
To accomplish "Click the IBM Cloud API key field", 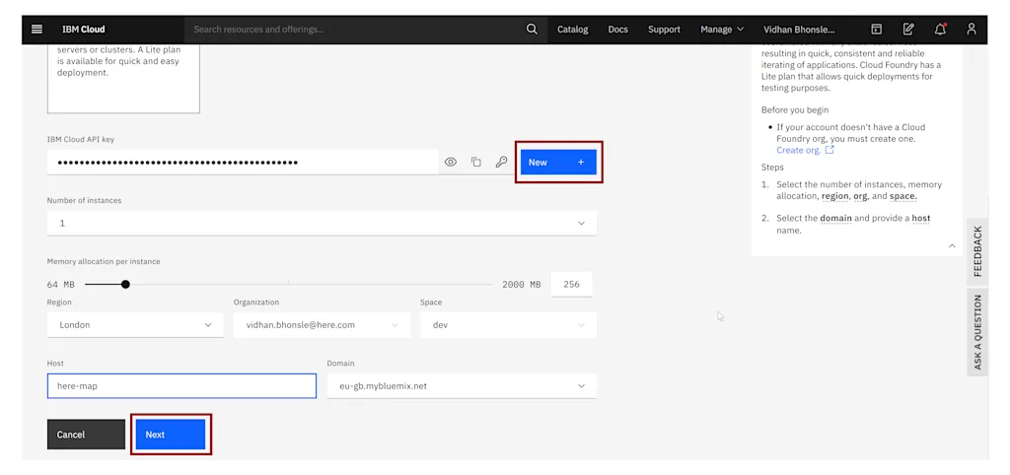I will pos(243,163).
